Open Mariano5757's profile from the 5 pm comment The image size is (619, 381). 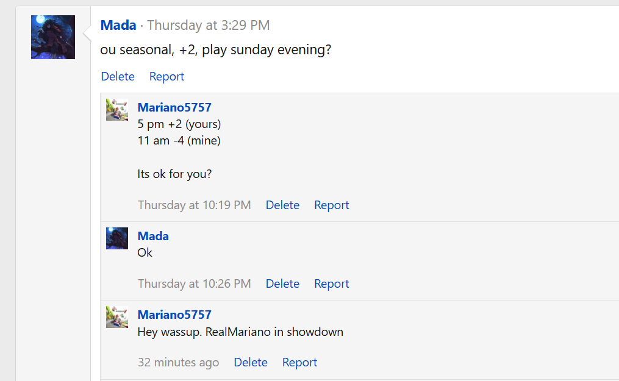click(174, 108)
